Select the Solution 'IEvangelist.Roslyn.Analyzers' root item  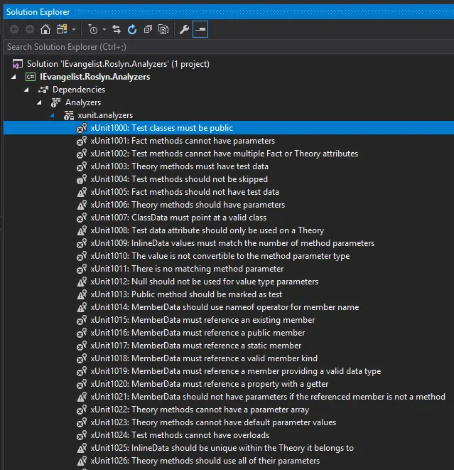(x=118, y=64)
